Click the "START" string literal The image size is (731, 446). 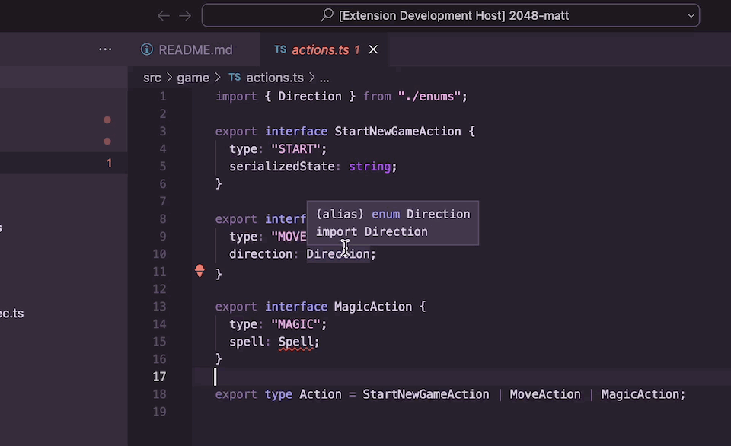click(295, 149)
